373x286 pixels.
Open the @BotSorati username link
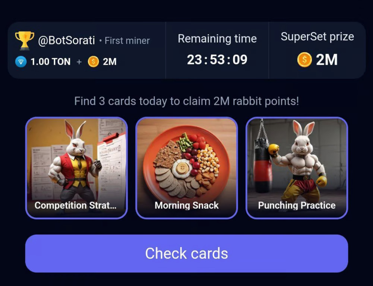pos(66,41)
